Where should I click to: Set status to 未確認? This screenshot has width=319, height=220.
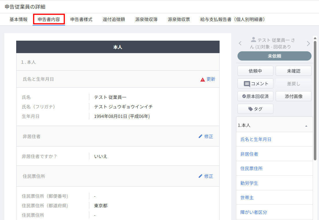[x=294, y=71]
